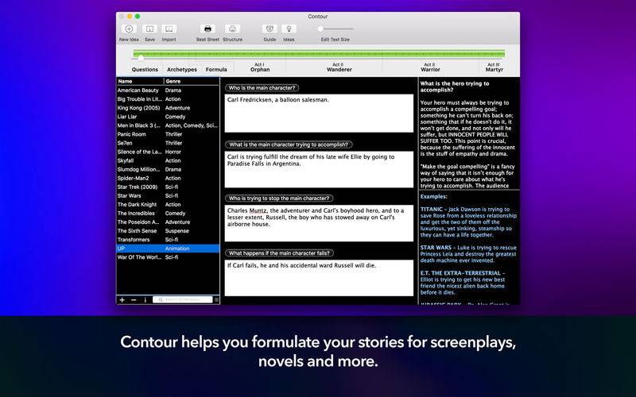The height and width of the screenshot is (397, 636).
Task: Click the Search Screenplays field
Action: pyautogui.click(x=183, y=299)
